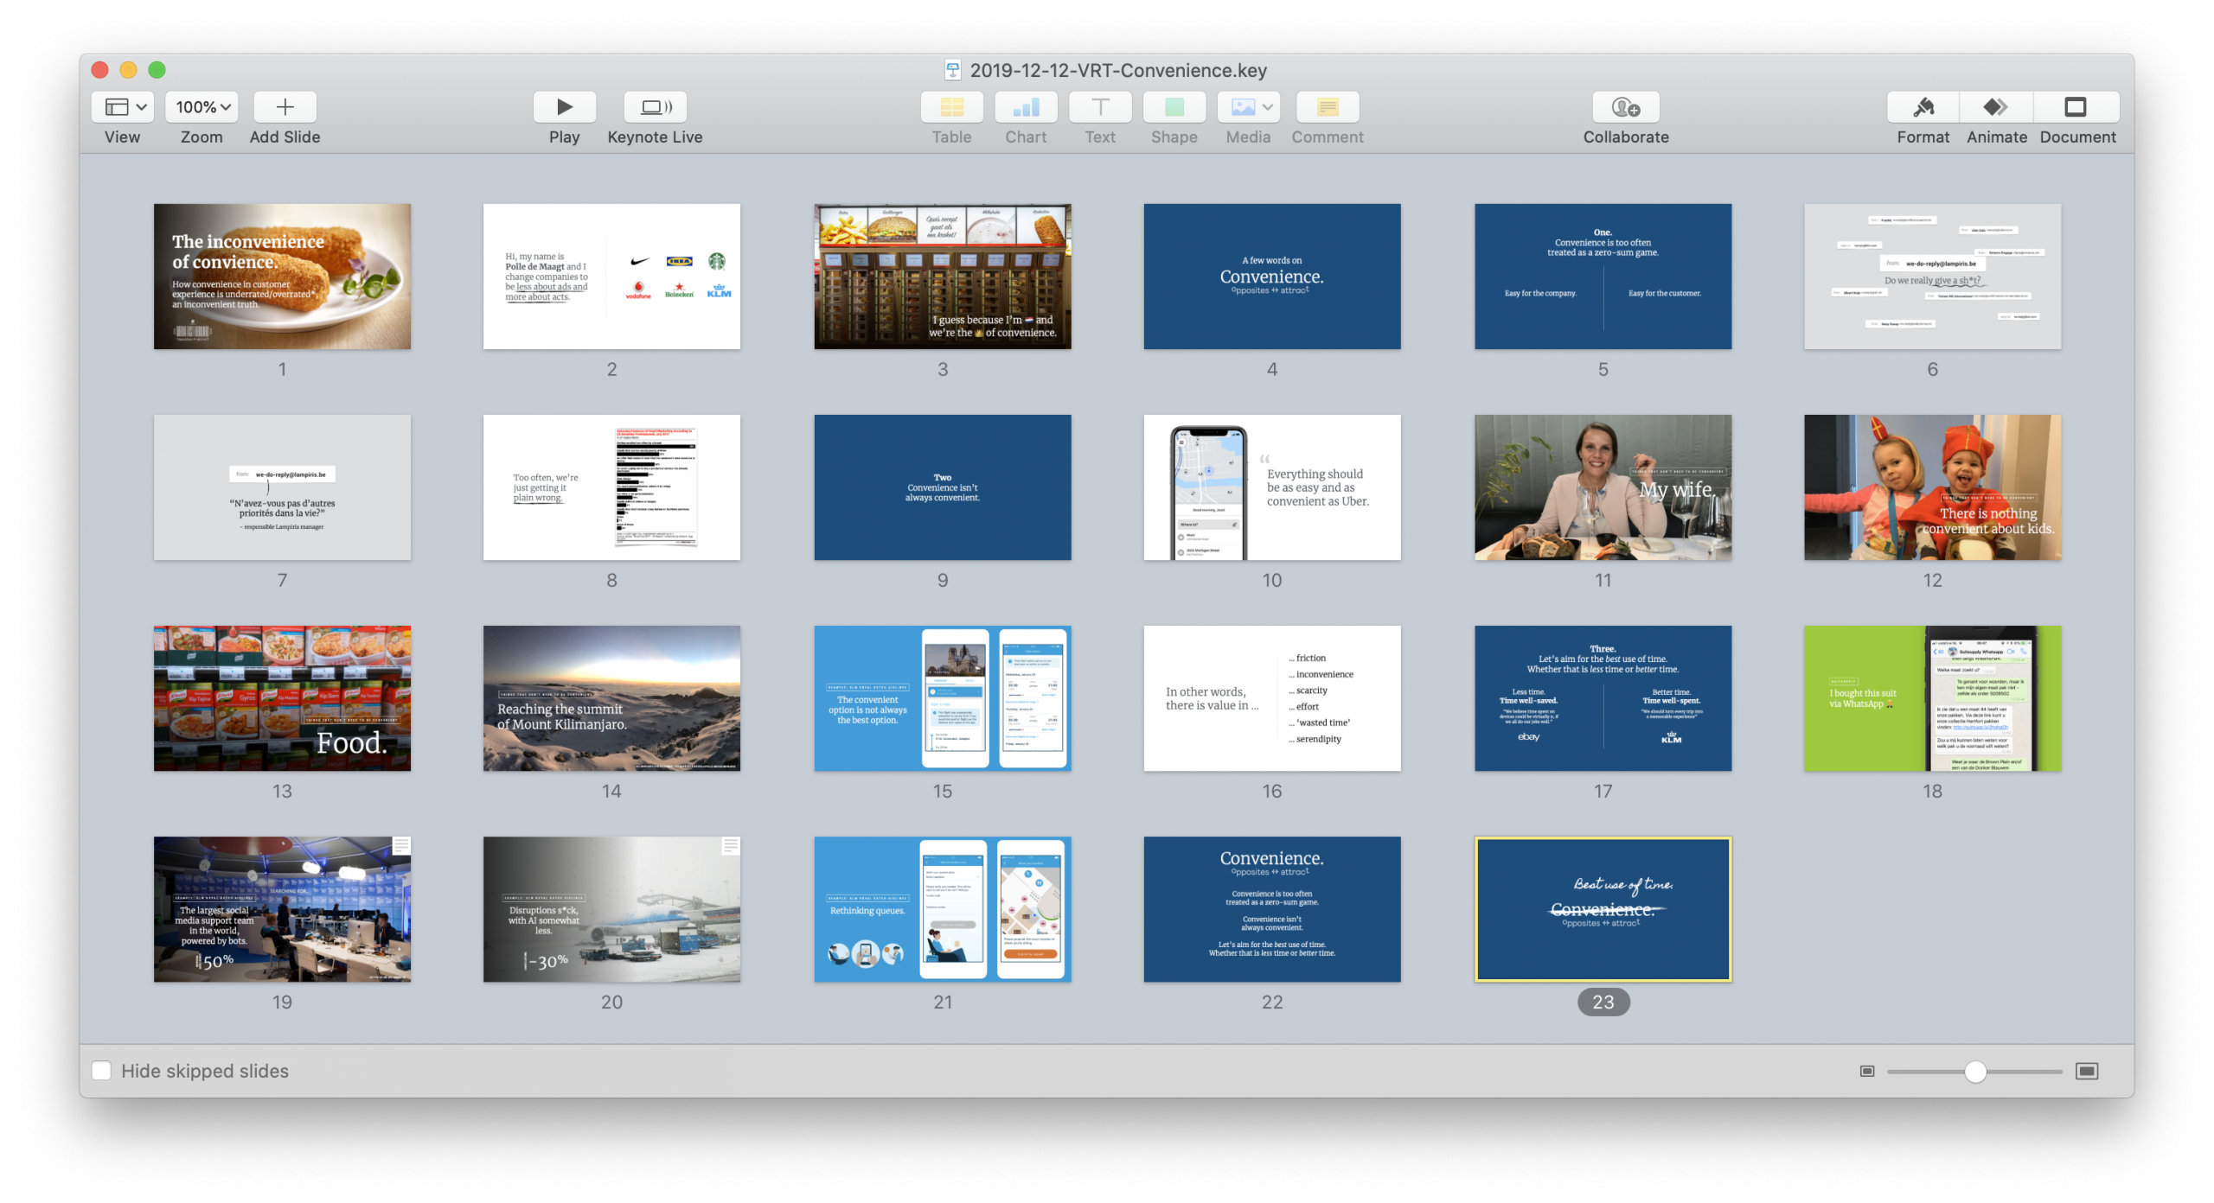Click the smaller thumbnails icon
Image resolution: width=2214 pixels, height=1203 pixels.
coord(1867,1072)
